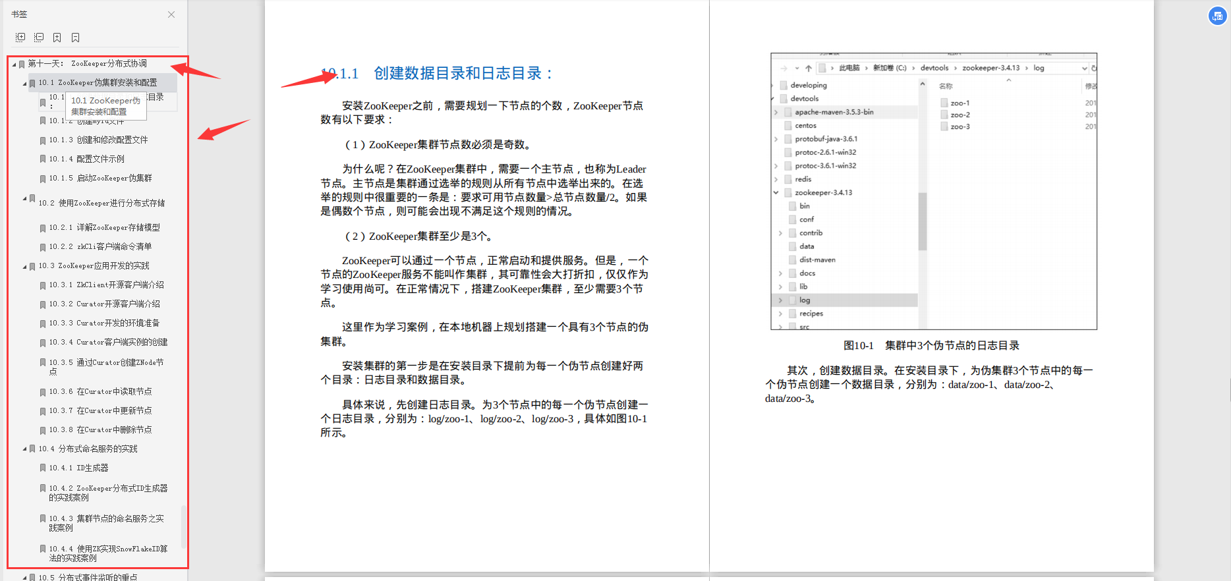Select top bookmark 第十一天: ZooKeeper分布式协调

pos(87,64)
